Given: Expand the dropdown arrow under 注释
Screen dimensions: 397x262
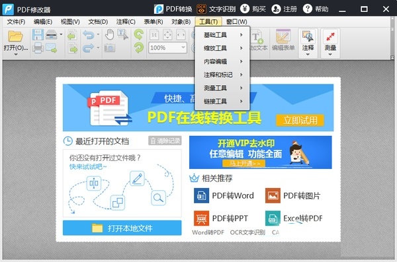Looking at the screenshot, I should point(308,54).
